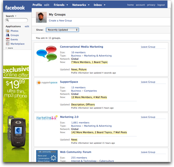Click Internet & Technology - Cyberculture type
Screen dimensions: 174x167
tap(93, 161)
